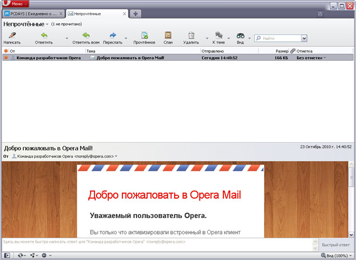The height and width of the screenshot is (260, 356).
Task: Click the Спам icon
Action: pos(168,35)
